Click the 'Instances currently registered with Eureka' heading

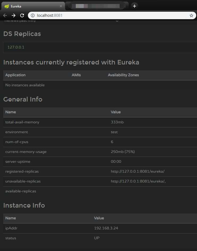(71, 62)
